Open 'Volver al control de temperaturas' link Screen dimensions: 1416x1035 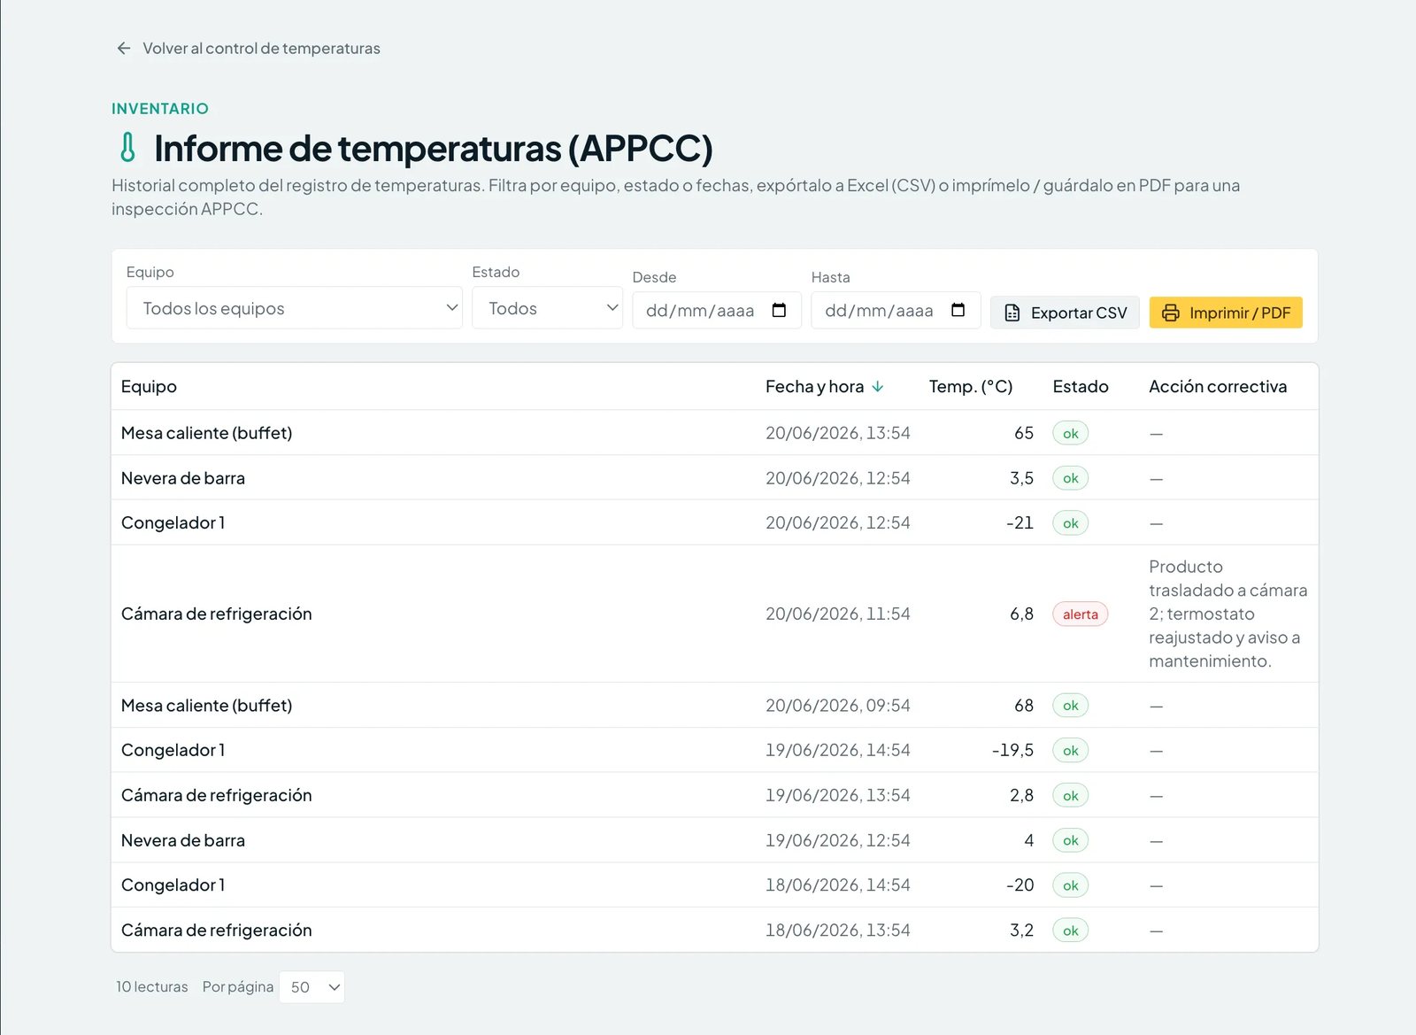(x=248, y=49)
